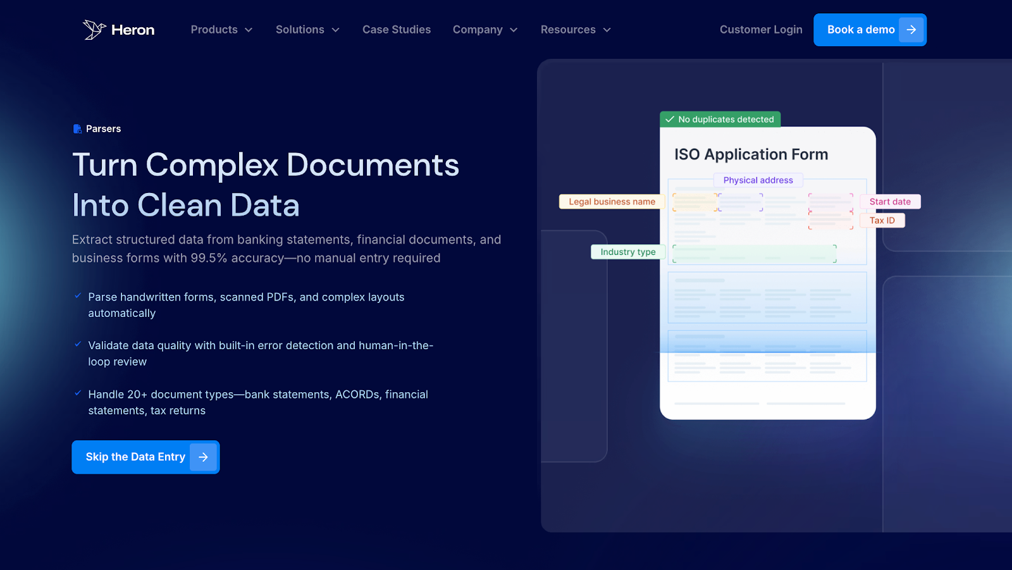Click the Skip the Data Entry button
The image size is (1012, 570).
pos(145,457)
